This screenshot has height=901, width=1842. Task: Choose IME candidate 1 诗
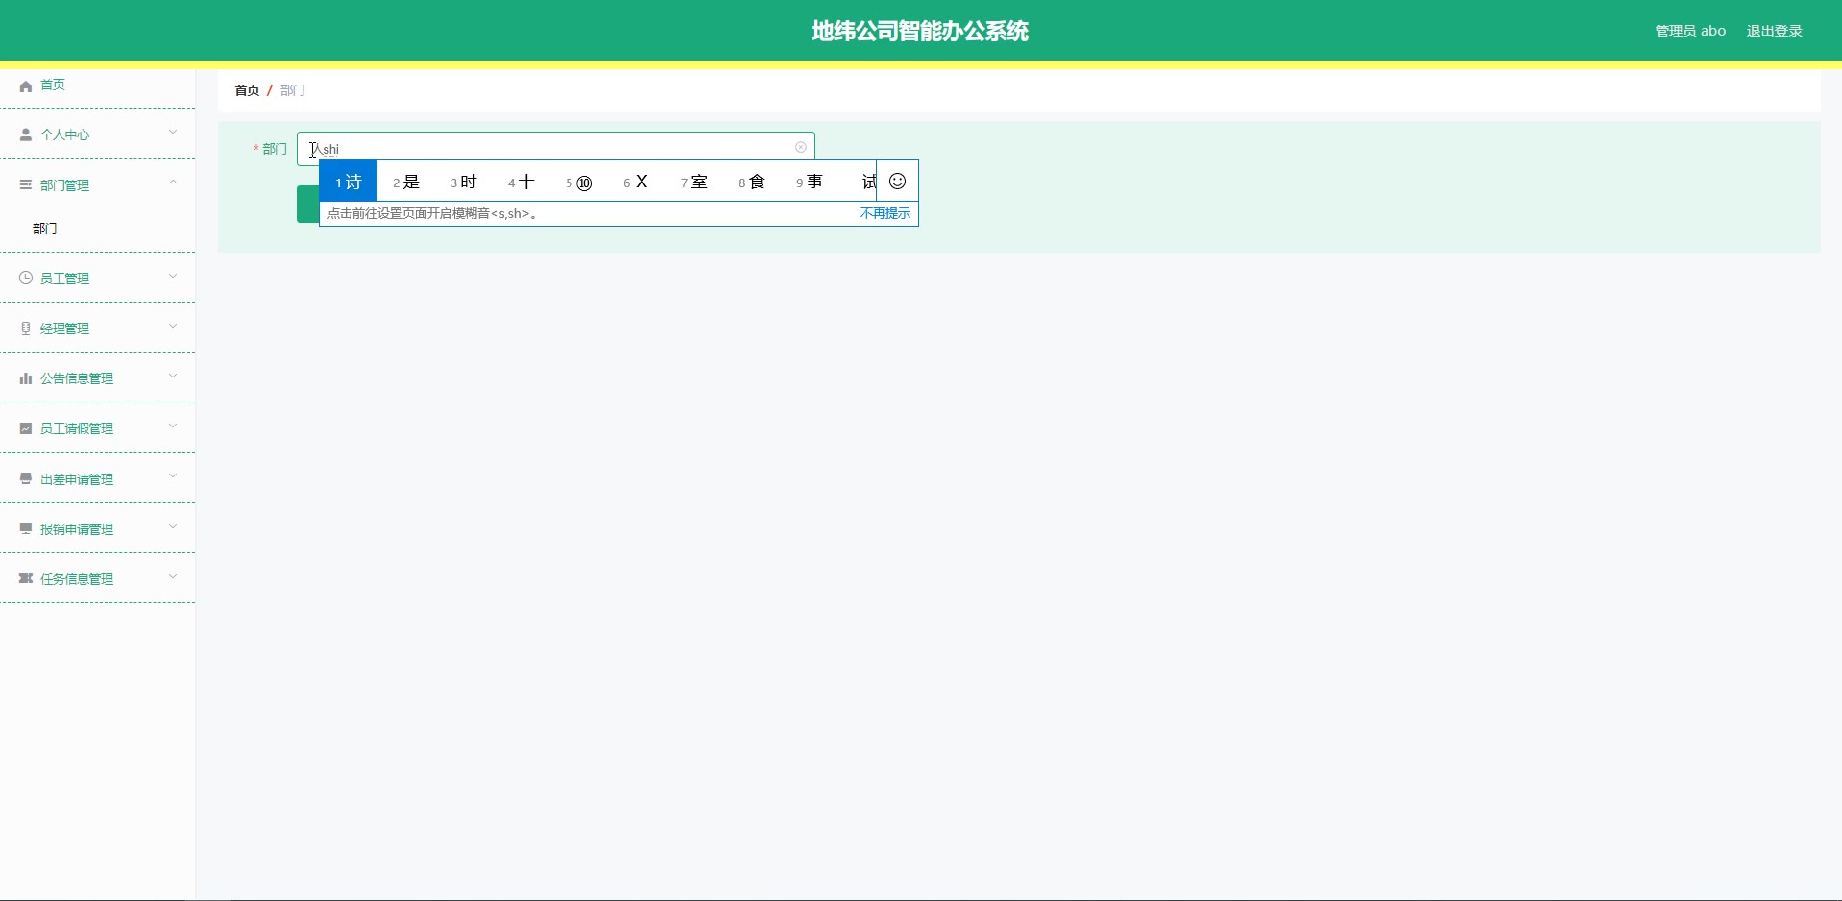[349, 182]
